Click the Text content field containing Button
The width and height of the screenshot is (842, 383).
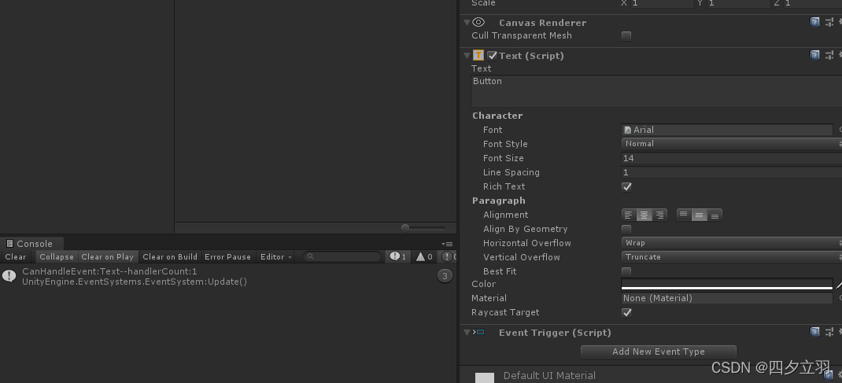(656, 91)
